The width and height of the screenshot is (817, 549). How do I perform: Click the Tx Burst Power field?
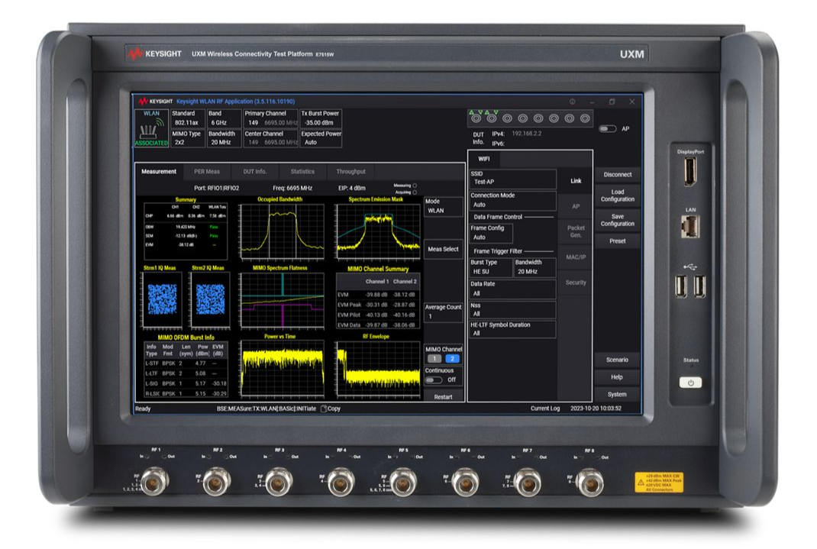[321, 118]
